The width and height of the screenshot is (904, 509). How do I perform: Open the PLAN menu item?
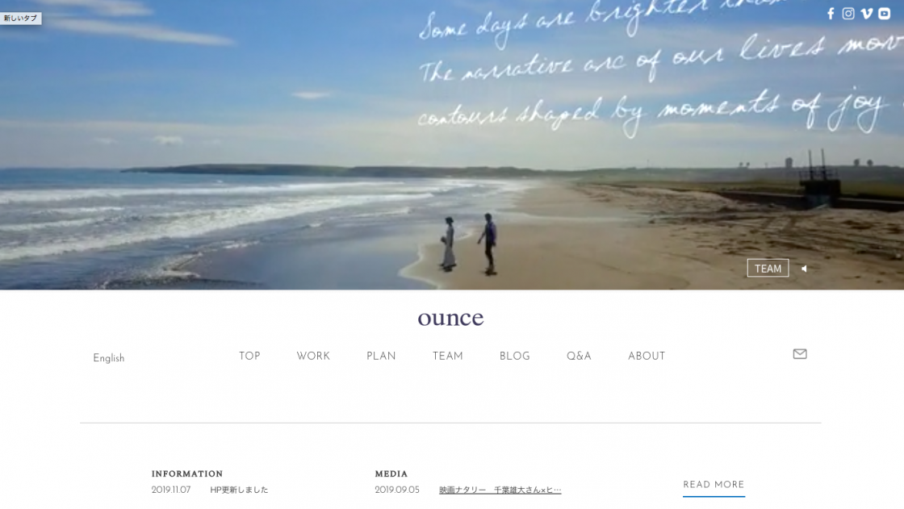381,357
